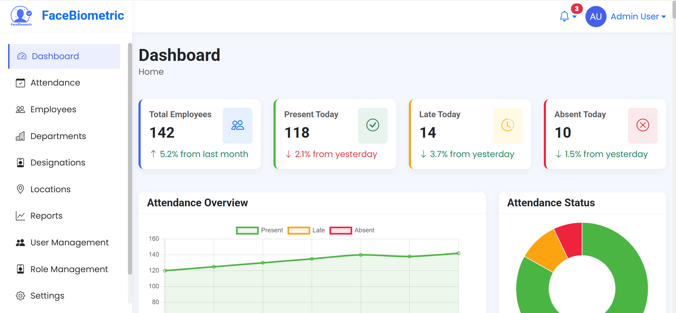Click the '3.7% from yesterday' text
The width and height of the screenshot is (676, 313).
pos(472,154)
